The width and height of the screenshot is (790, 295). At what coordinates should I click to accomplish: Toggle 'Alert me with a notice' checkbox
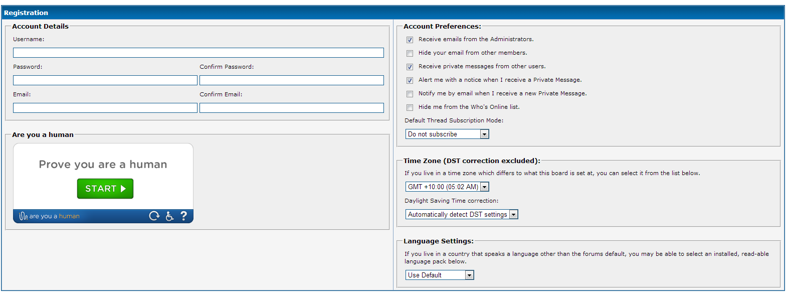coord(410,80)
